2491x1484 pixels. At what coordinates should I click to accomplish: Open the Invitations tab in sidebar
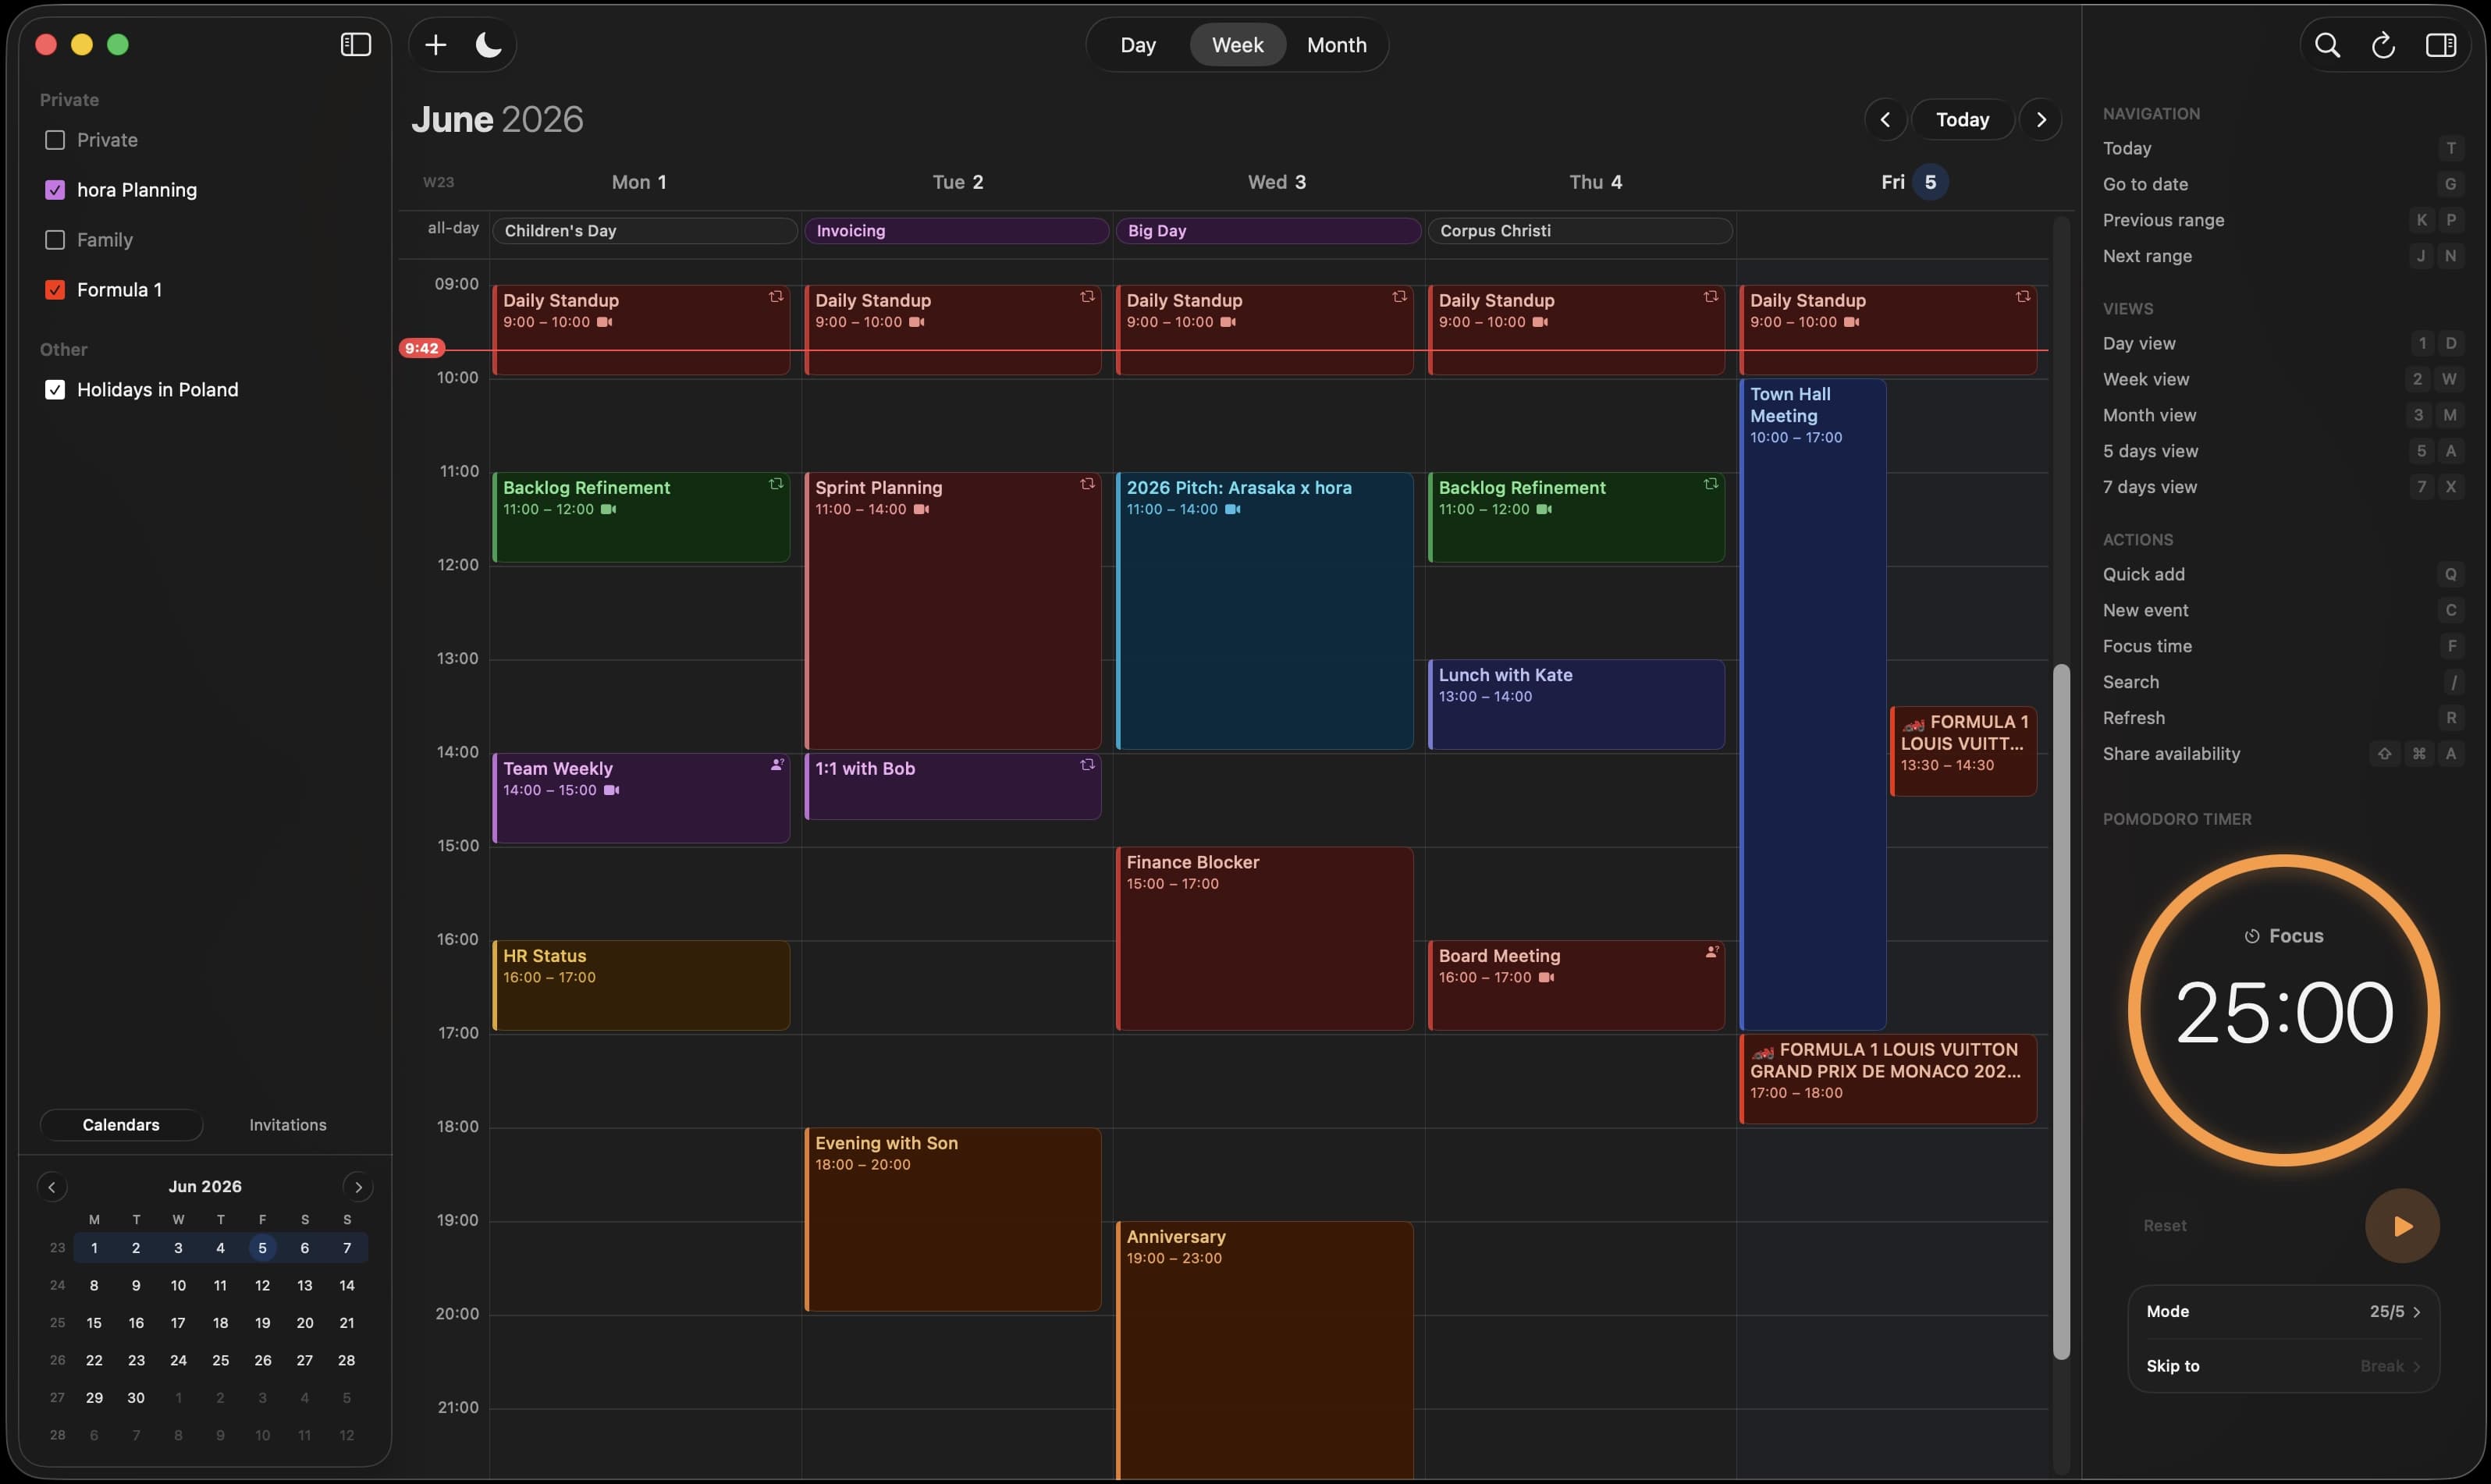(288, 1125)
